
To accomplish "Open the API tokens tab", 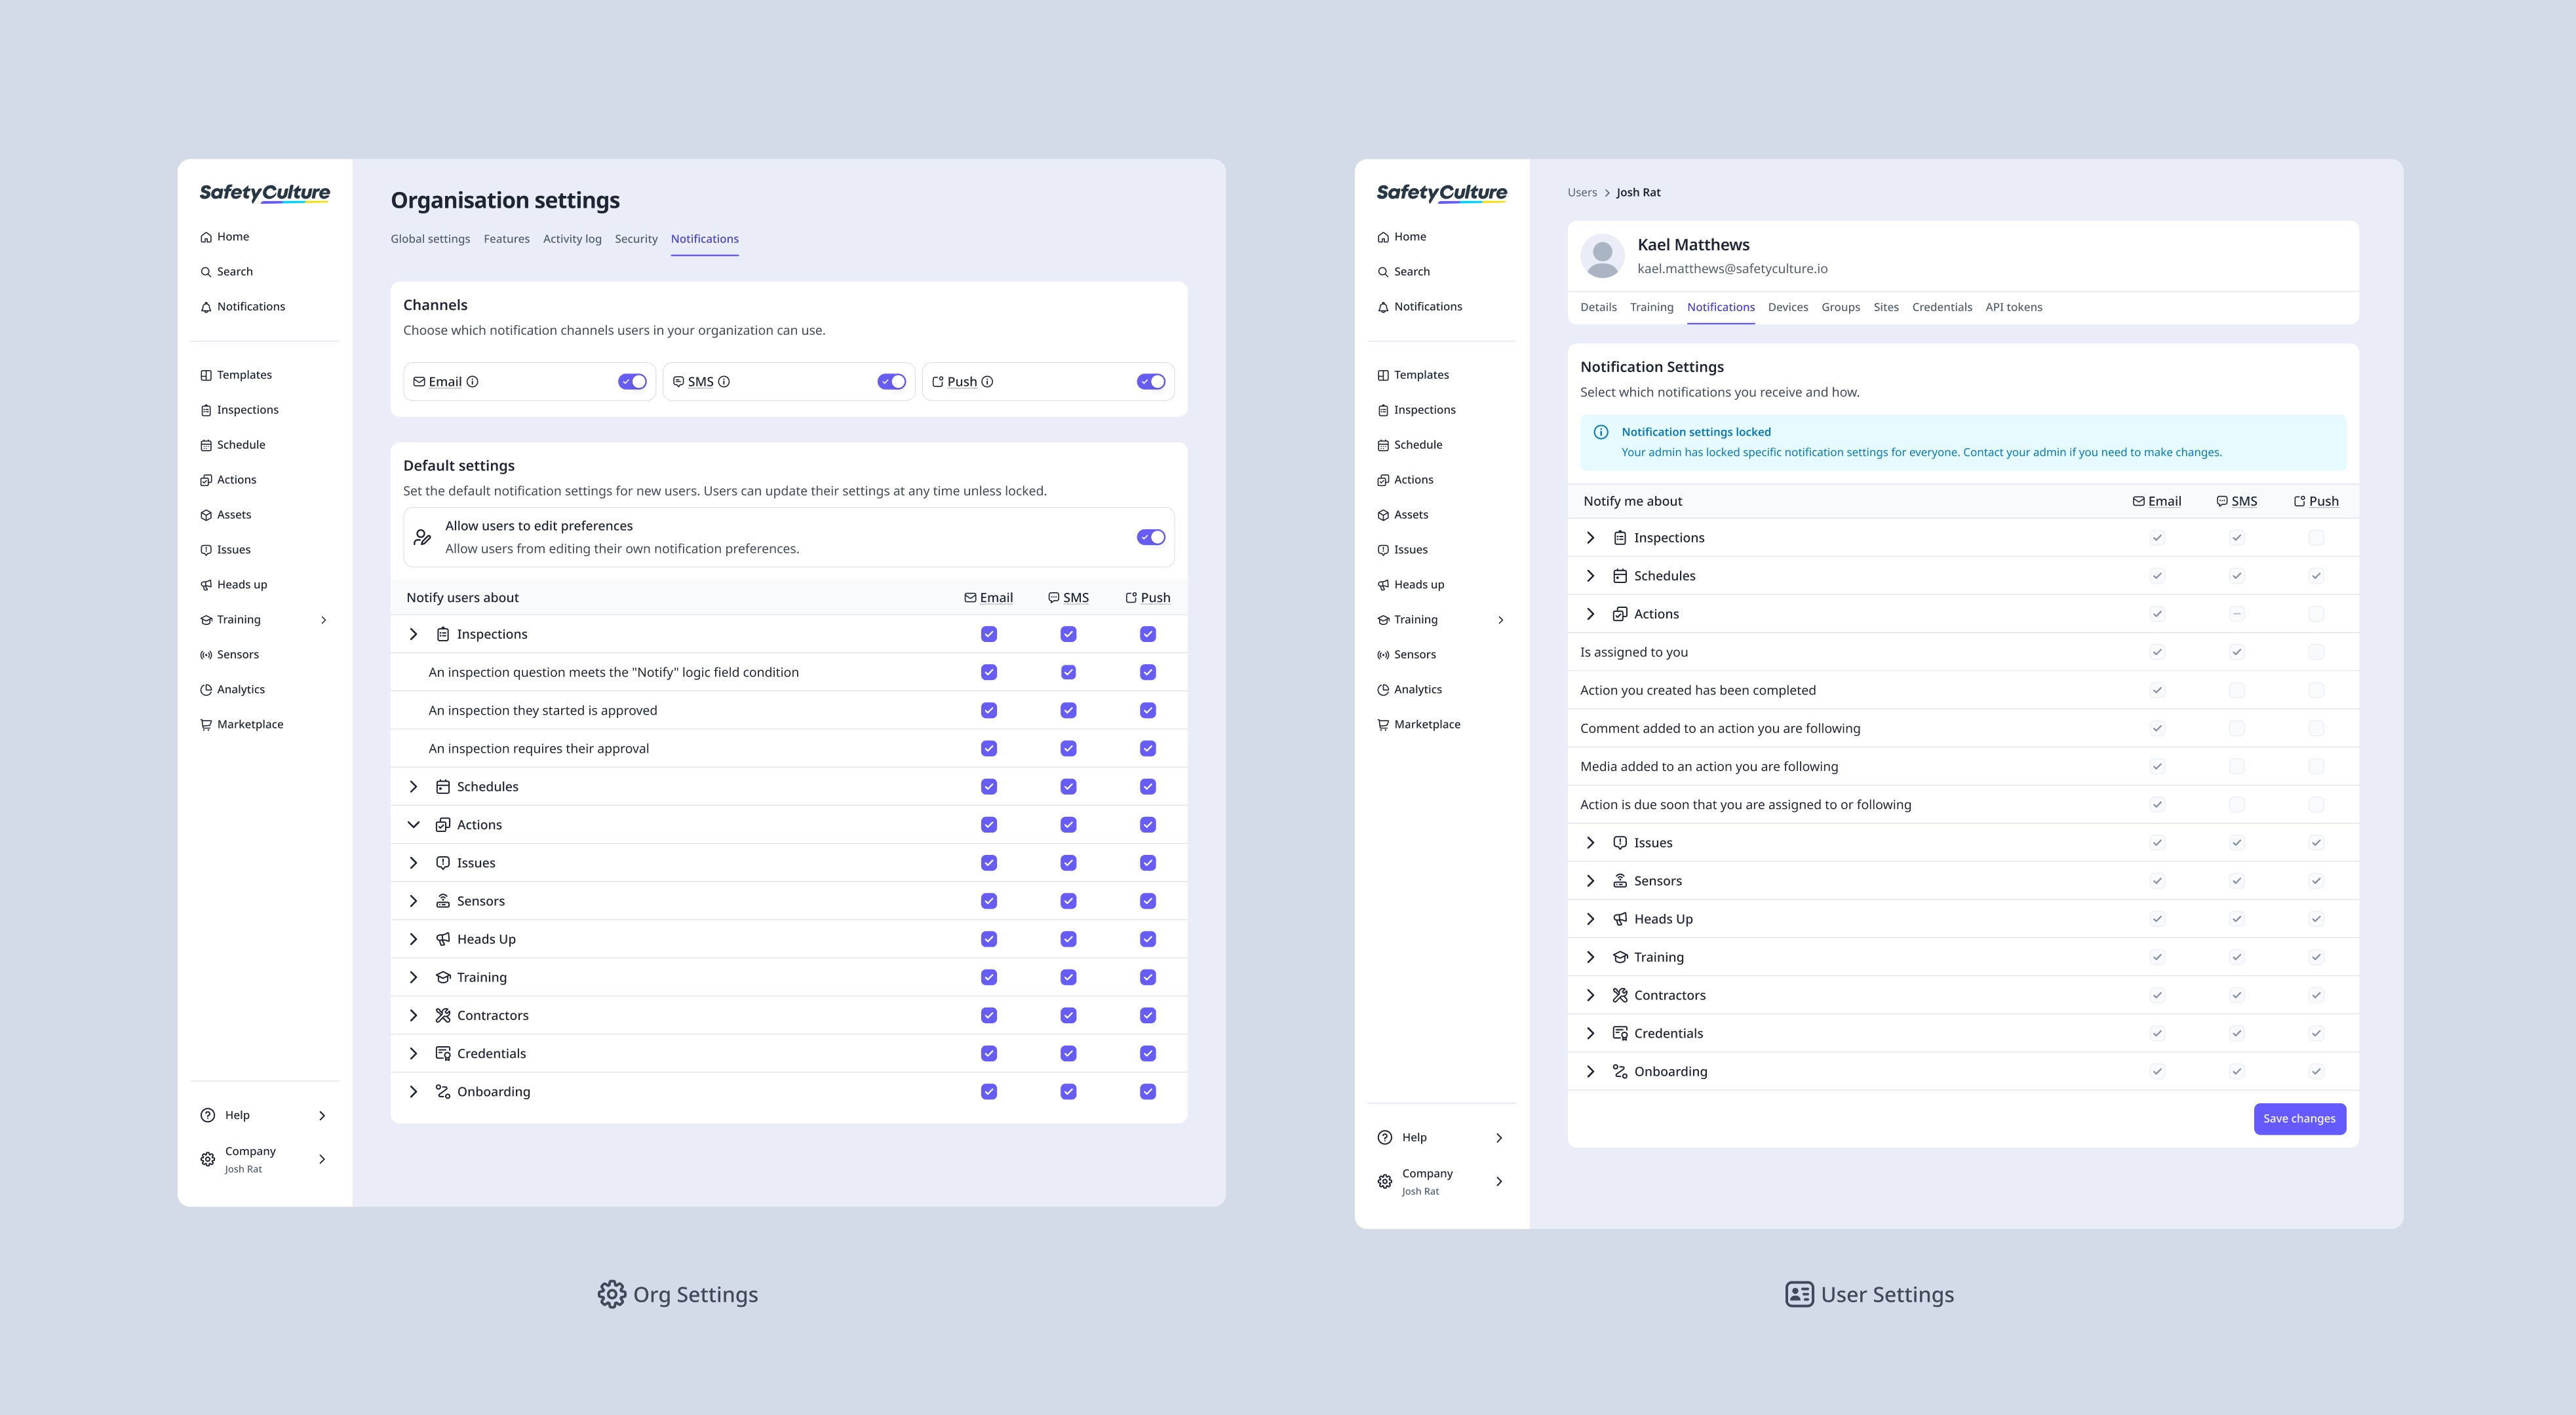I will point(2014,307).
